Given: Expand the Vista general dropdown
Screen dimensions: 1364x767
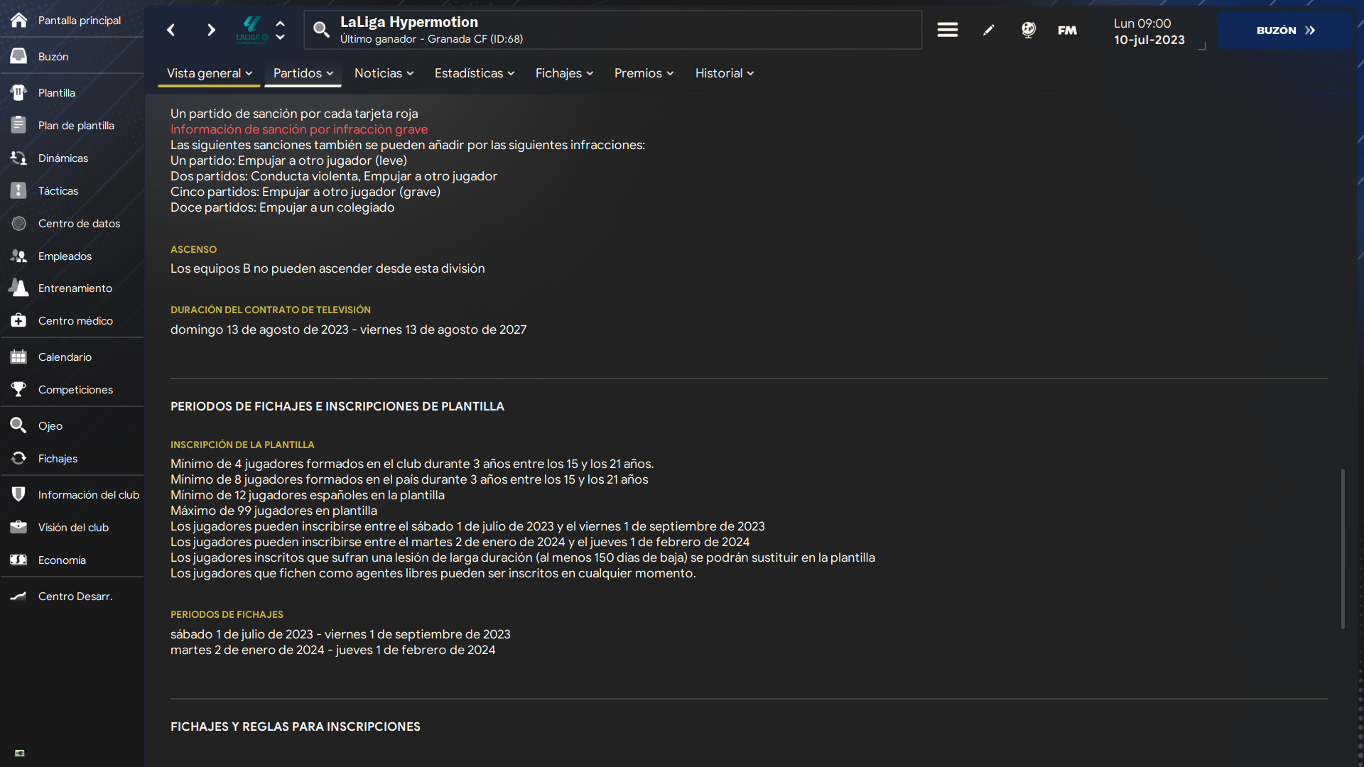Looking at the screenshot, I should point(209,73).
